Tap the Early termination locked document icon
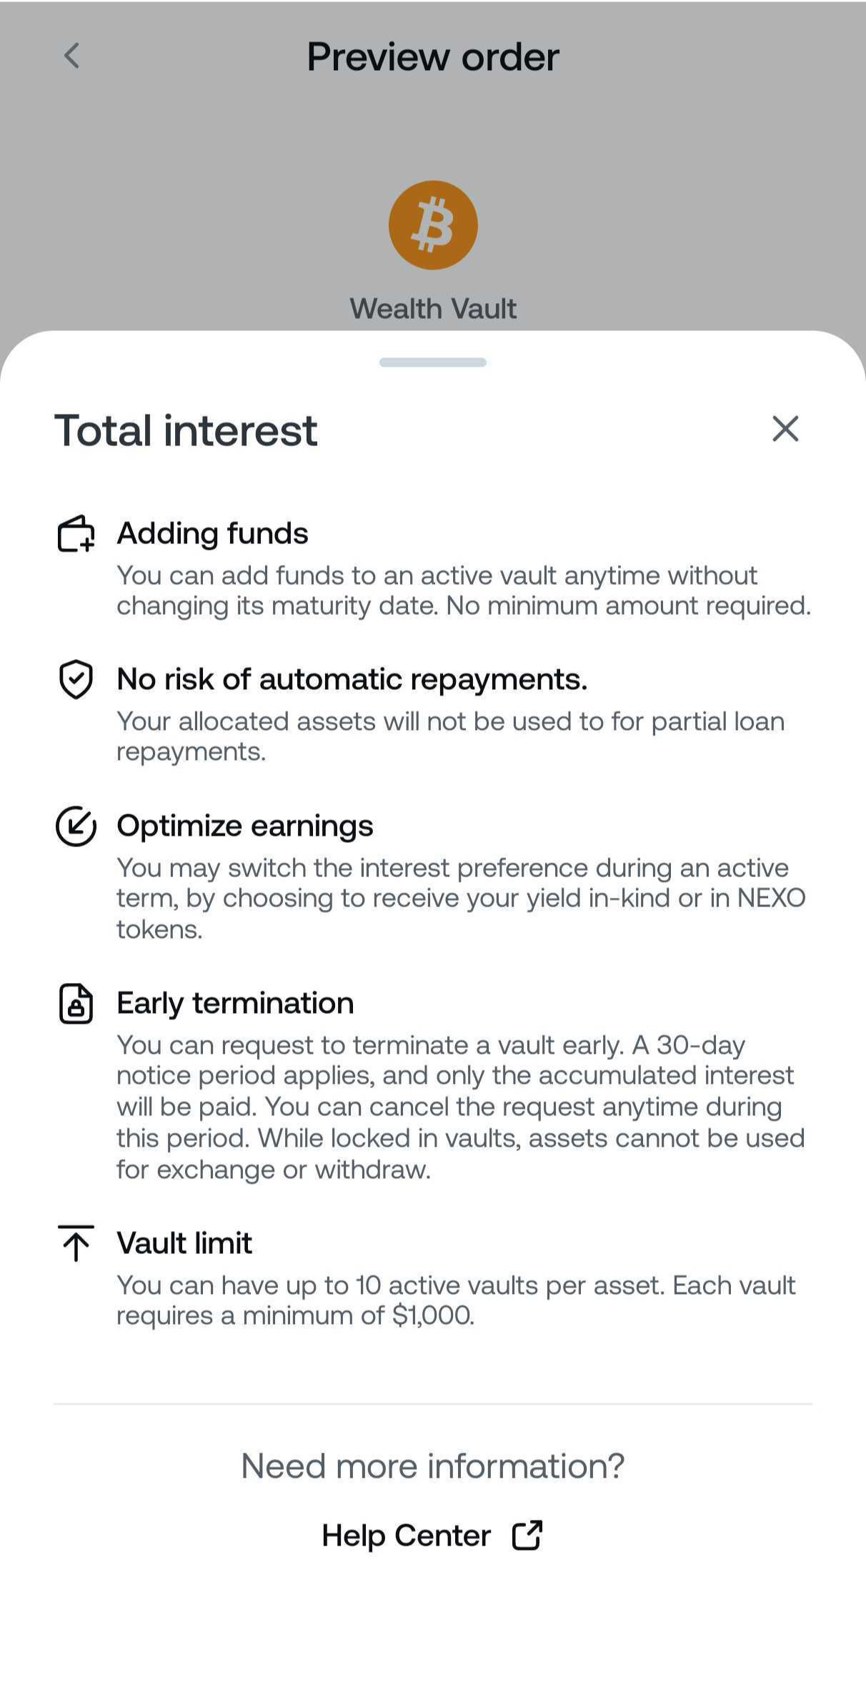The width and height of the screenshot is (866, 1690). tap(76, 1004)
